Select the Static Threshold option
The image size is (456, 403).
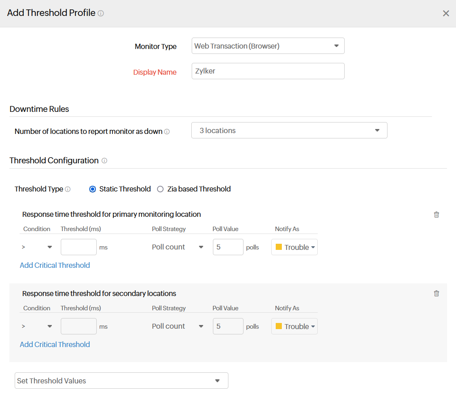pos(92,189)
